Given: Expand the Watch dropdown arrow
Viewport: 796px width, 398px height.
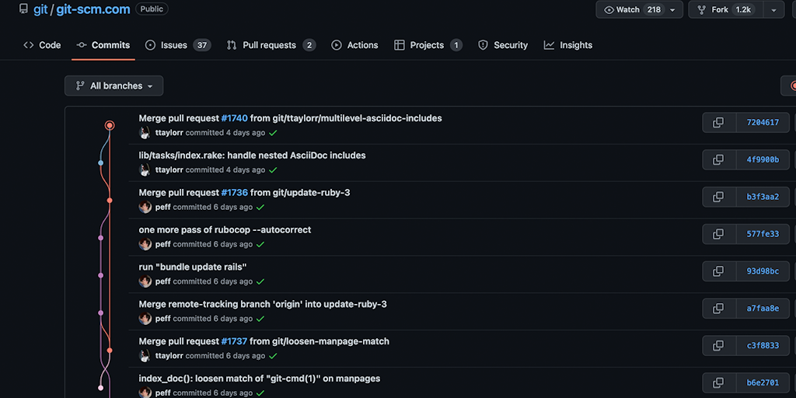Looking at the screenshot, I should (672, 9).
